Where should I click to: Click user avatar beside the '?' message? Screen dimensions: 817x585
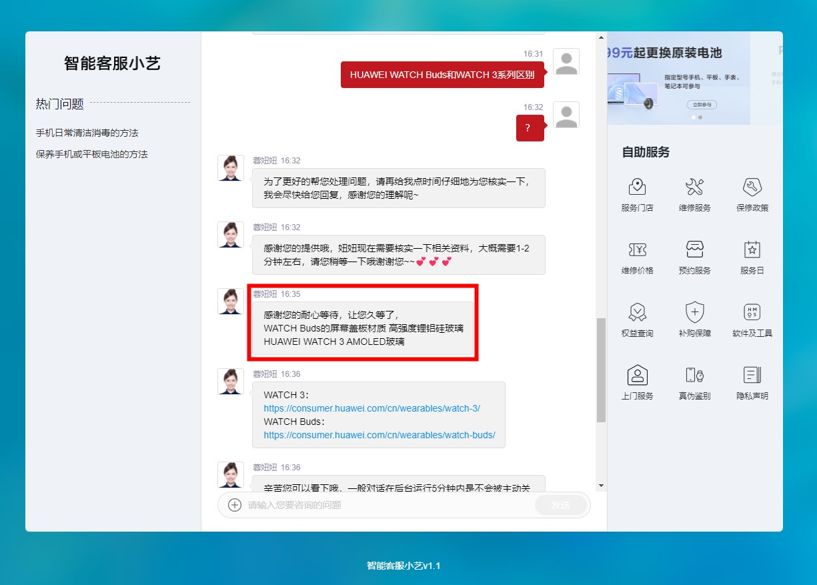pos(566,115)
